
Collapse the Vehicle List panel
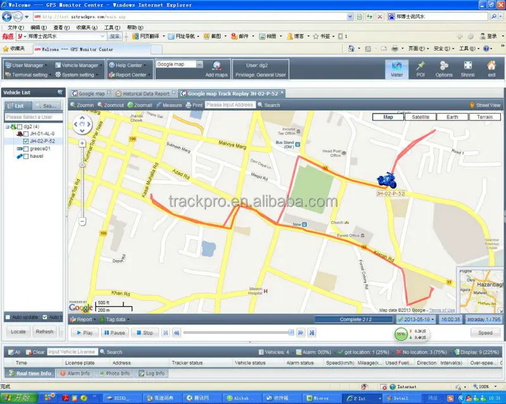pyautogui.click(x=60, y=92)
